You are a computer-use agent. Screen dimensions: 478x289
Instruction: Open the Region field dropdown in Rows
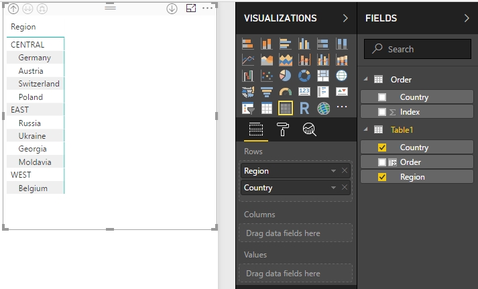tap(333, 171)
